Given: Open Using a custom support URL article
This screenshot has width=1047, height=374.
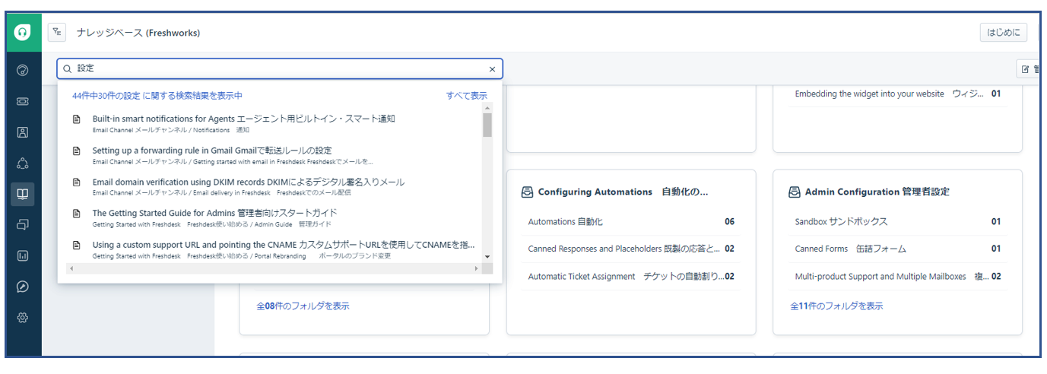Looking at the screenshot, I should click(x=284, y=245).
